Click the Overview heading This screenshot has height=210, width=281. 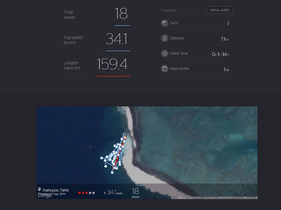(169, 11)
